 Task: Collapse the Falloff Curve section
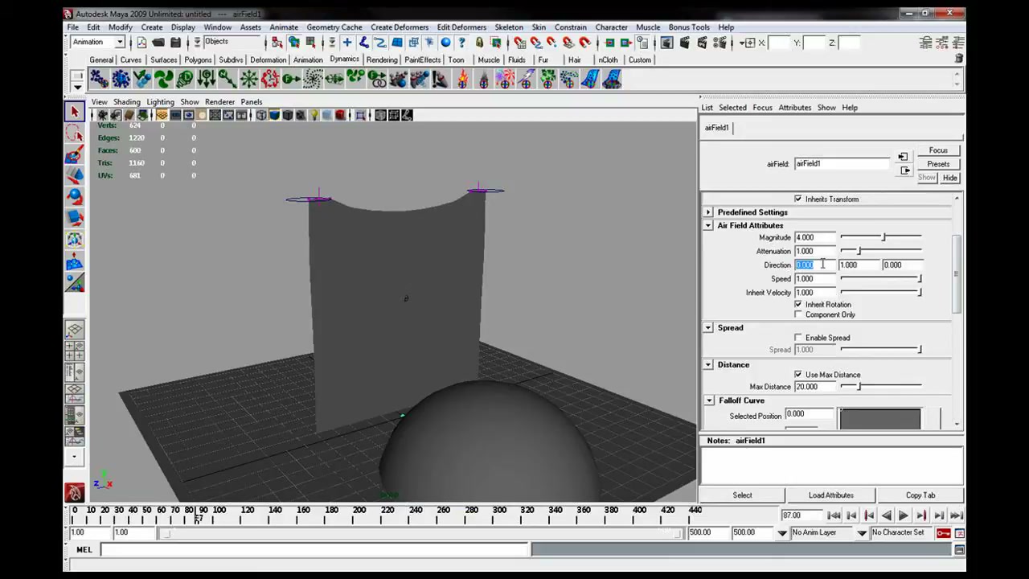click(708, 400)
